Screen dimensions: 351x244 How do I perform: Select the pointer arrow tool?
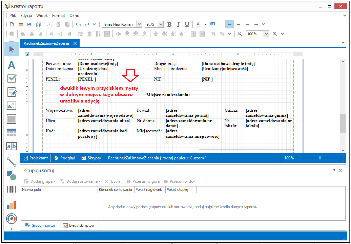[12, 49]
